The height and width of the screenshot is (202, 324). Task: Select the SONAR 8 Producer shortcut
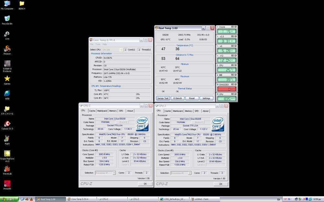[7, 66]
